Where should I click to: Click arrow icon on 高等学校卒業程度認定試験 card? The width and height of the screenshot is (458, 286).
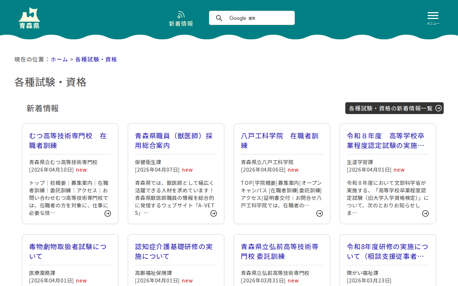[x=425, y=213]
